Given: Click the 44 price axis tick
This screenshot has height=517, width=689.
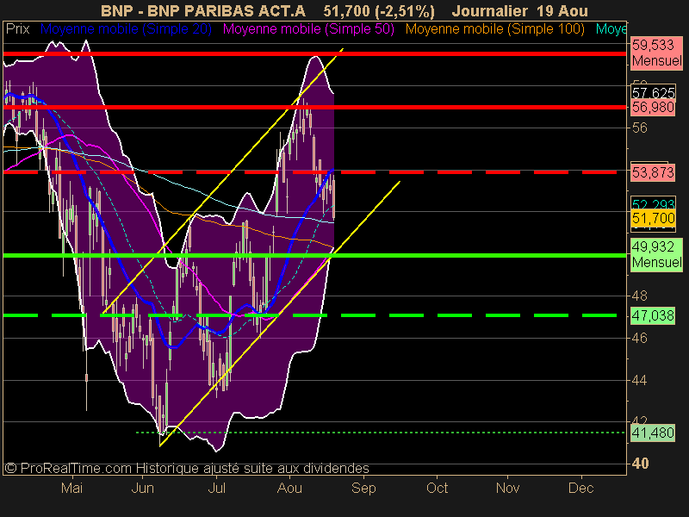Looking at the screenshot, I should coord(639,380).
